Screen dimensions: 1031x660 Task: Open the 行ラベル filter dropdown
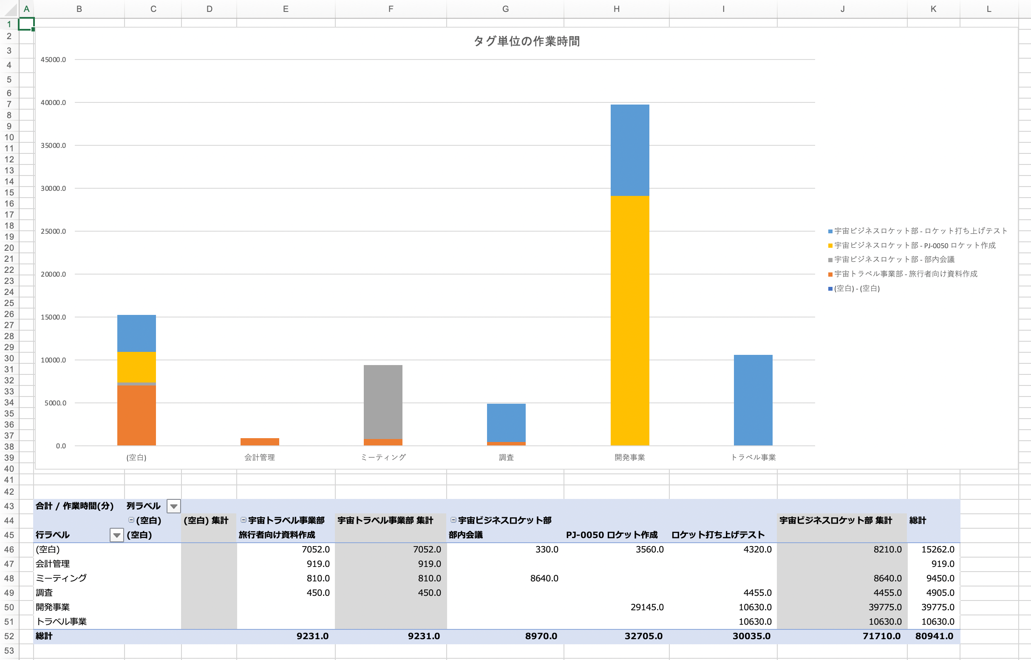[x=116, y=535]
